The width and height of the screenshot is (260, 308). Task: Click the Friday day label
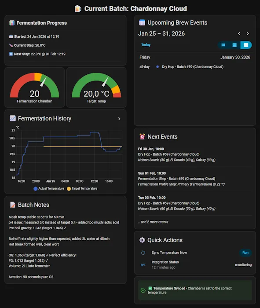145,57
